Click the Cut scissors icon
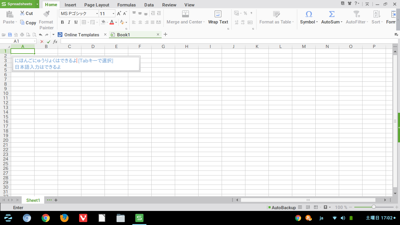The image size is (400, 225). [x=22, y=13]
